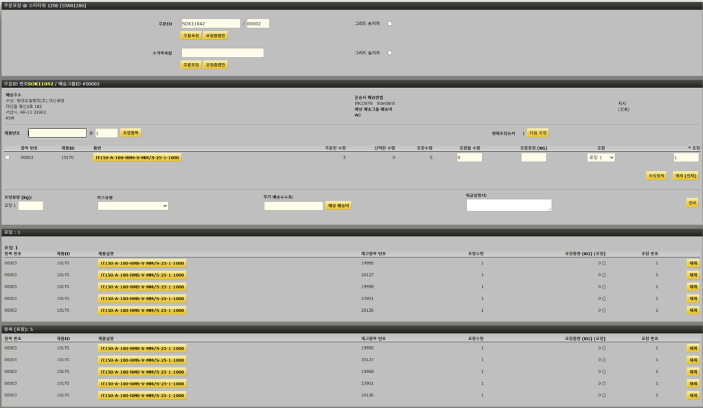Open product link in 포장 1 row 23901

[x=141, y=298]
